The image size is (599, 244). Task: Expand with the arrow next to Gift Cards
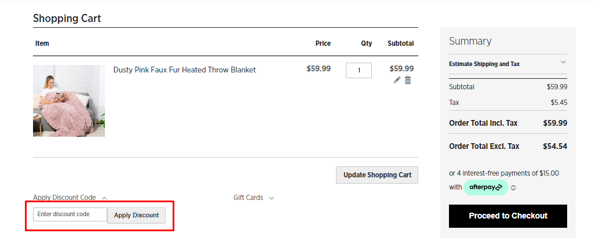coord(272,198)
